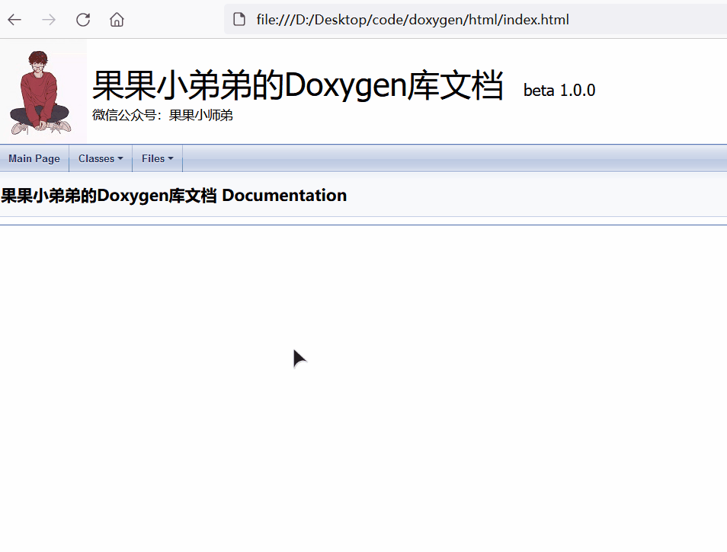Click the Classes chevron arrow

[120, 158]
